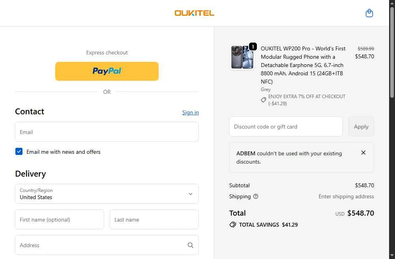Click the ENJOY EXTRA 7% OFF AT CHECKOUT text
This screenshot has height=259, width=395.
(307, 100)
